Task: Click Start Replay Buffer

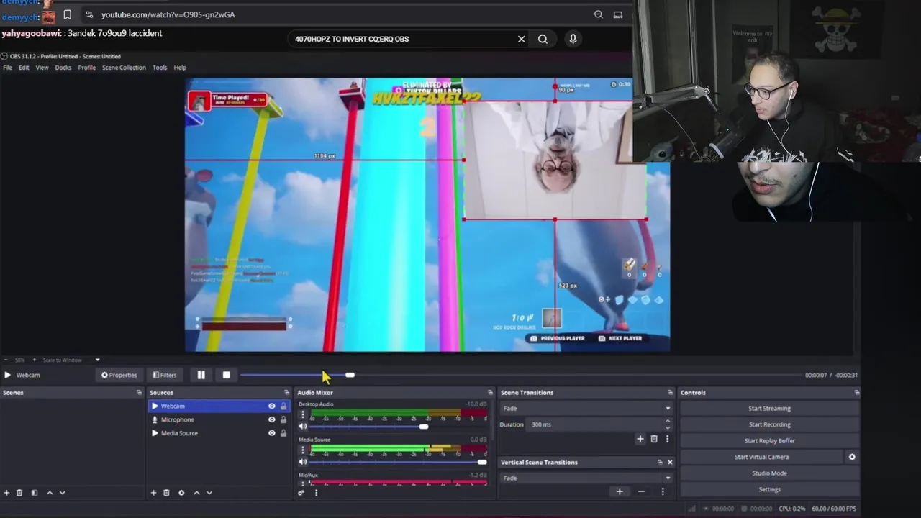Action: coord(769,441)
